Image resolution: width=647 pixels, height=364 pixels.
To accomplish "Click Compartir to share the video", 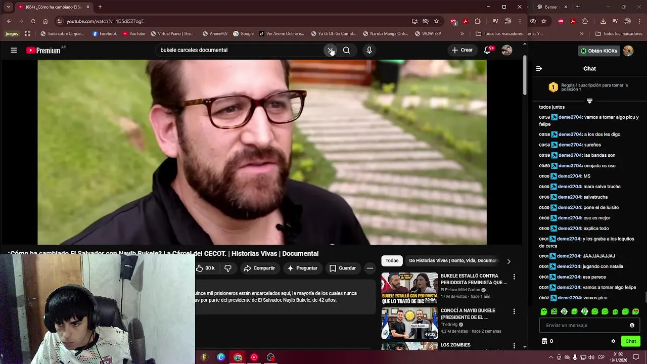I will [259, 268].
